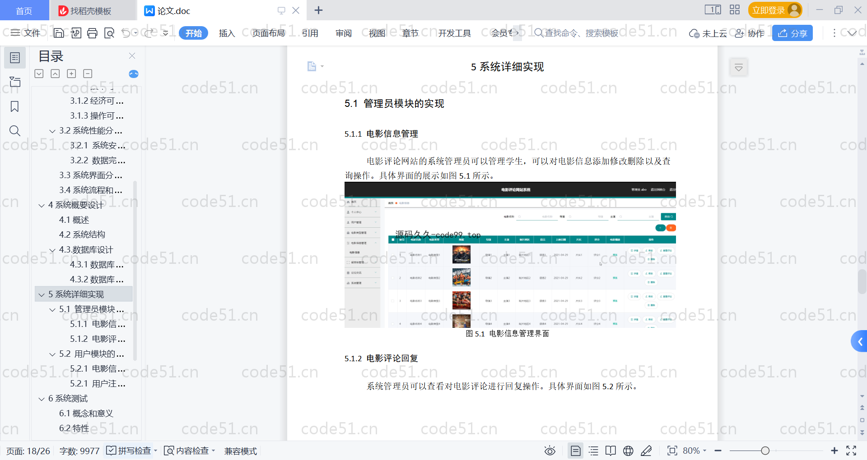867x460 pixels.
Task: Click promote heading level plus icon
Action: point(71,74)
